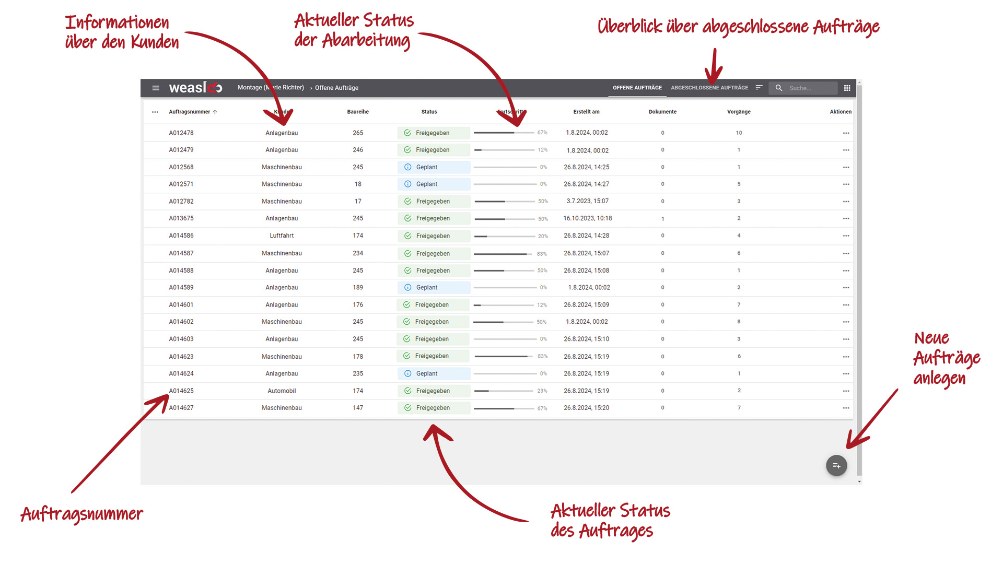Open actions menu for order A012478
1003x564 pixels.
[846, 133]
